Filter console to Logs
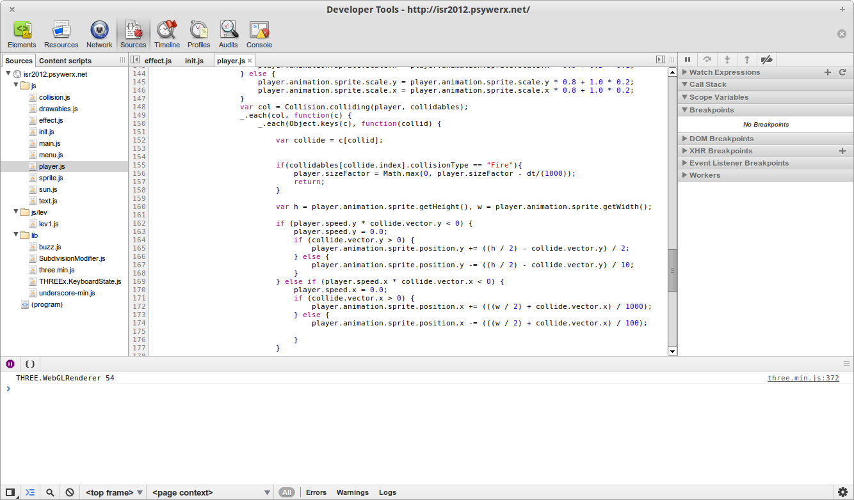This screenshot has height=500, width=854. (x=387, y=492)
